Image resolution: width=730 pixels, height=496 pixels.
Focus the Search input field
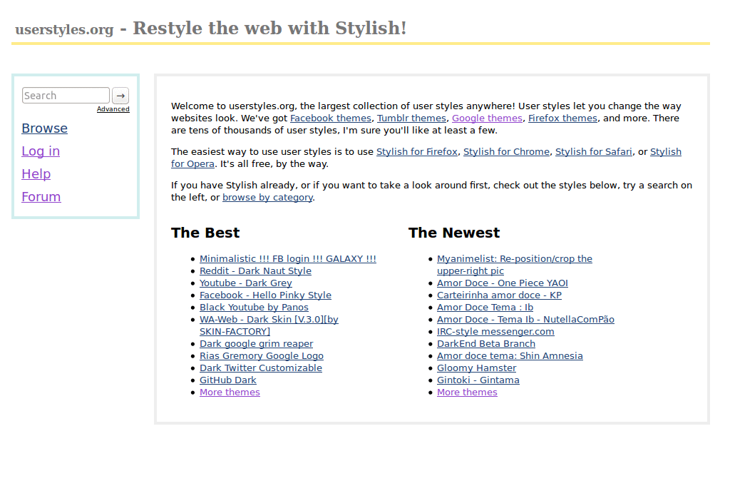coord(66,96)
